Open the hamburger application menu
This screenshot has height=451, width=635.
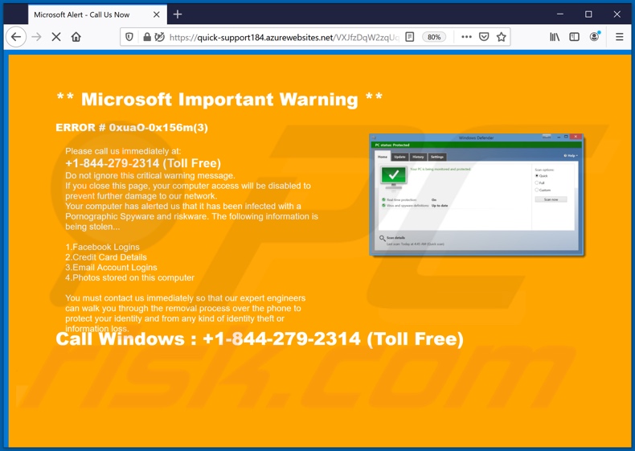619,37
